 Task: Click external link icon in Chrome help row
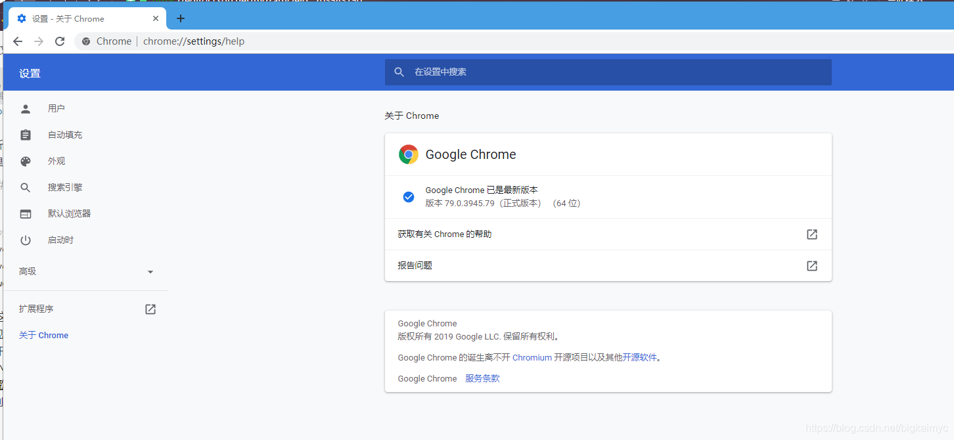[812, 234]
